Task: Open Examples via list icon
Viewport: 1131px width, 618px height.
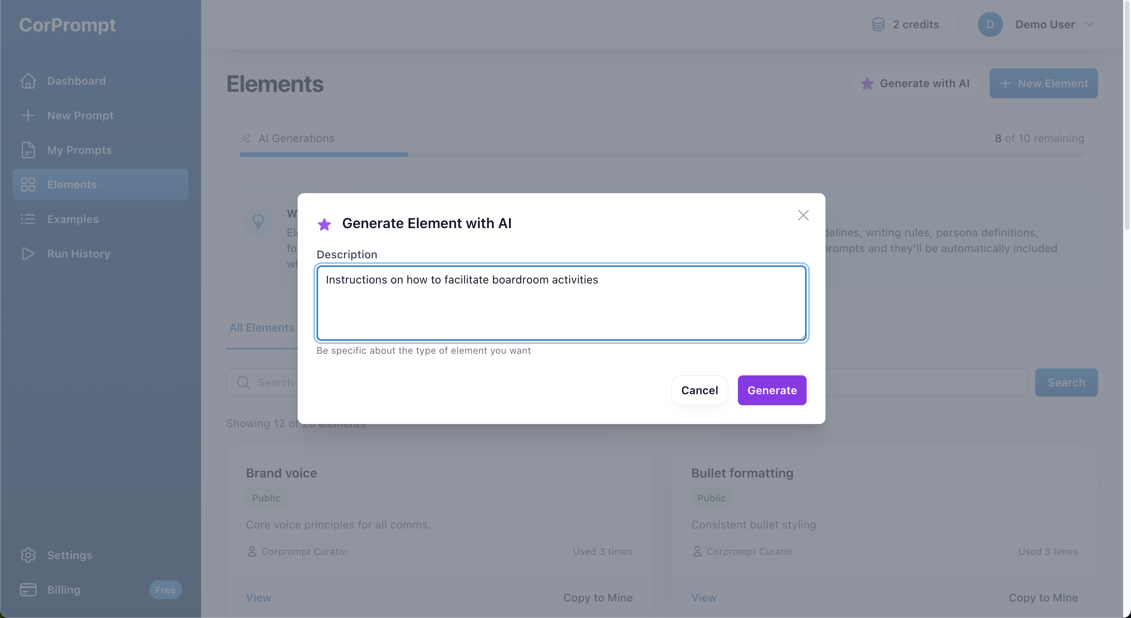Action: click(x=28, y=219)
